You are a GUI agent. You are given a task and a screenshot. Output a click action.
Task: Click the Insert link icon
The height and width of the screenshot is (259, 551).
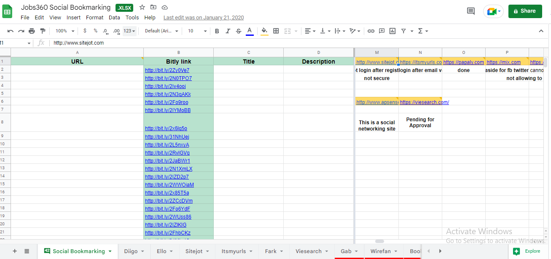(x=371, y=31)
